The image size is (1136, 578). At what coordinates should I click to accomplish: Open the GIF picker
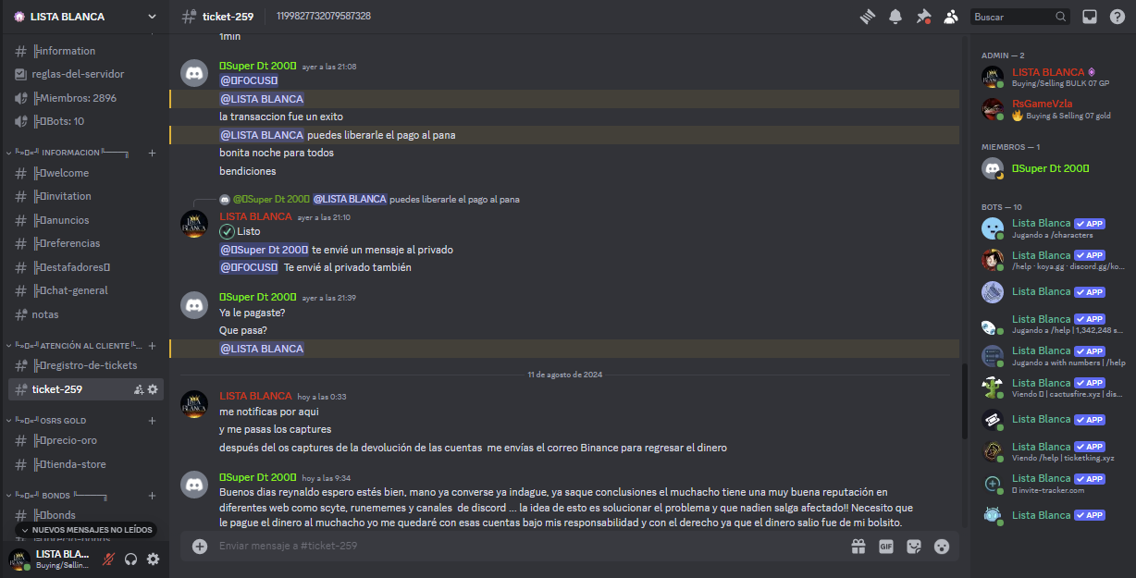(x=885, y=546)
